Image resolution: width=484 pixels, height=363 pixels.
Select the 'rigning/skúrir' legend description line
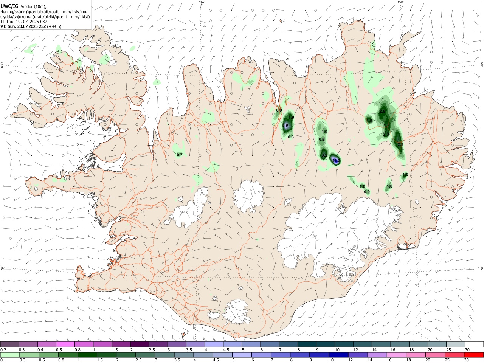pos(44,12)
